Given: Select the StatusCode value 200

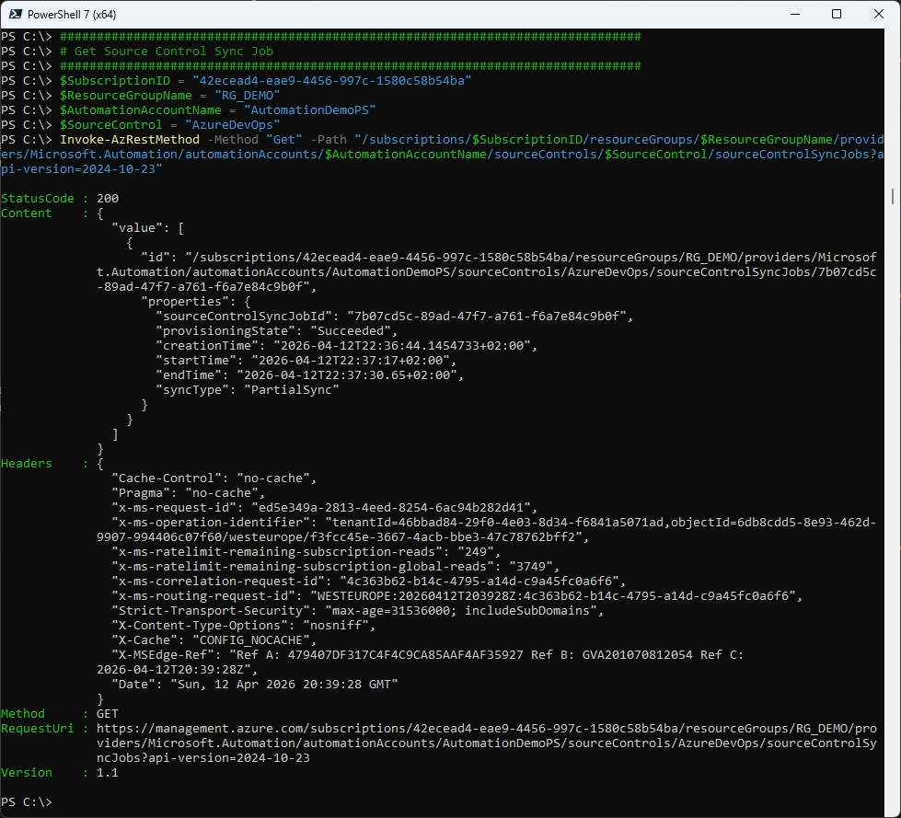Looking at the screenshot, I should pyautogui.click(x=108, y=198).
